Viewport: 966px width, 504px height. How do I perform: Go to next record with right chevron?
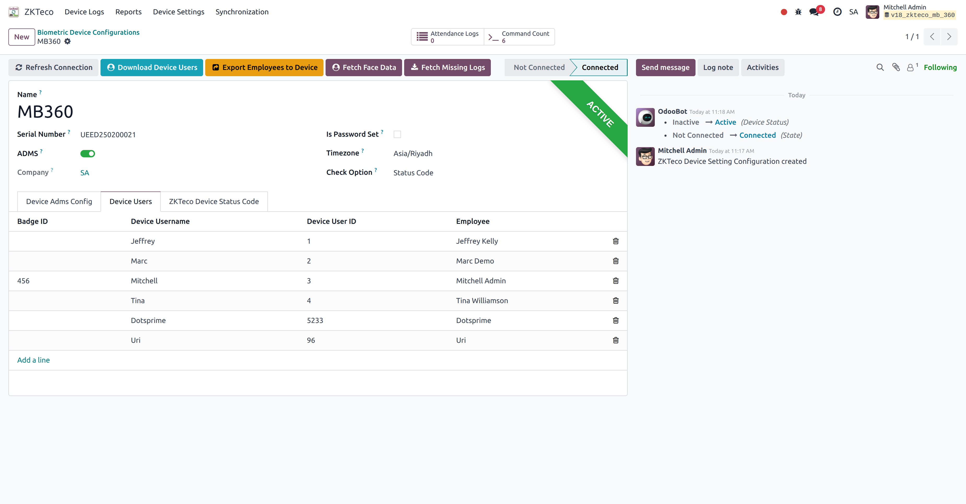click(x=950, y=37)
